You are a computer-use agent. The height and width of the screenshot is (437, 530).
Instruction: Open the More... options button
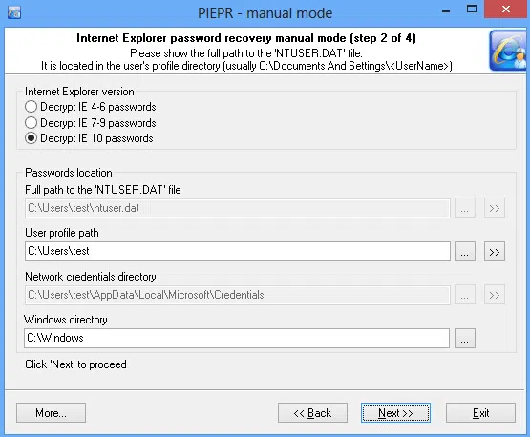click(51, 413)
